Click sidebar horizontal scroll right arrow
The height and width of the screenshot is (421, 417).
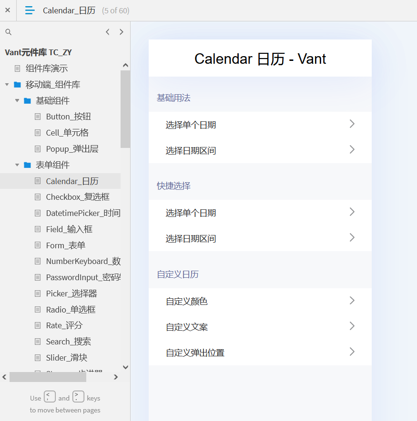[116, 377]
